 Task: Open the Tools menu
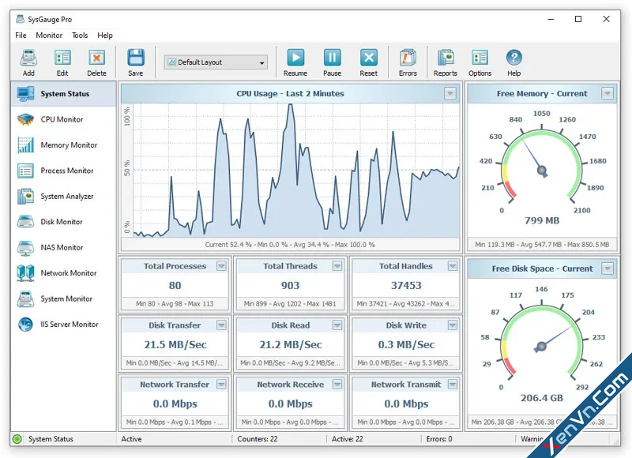[x=80, y=36]
